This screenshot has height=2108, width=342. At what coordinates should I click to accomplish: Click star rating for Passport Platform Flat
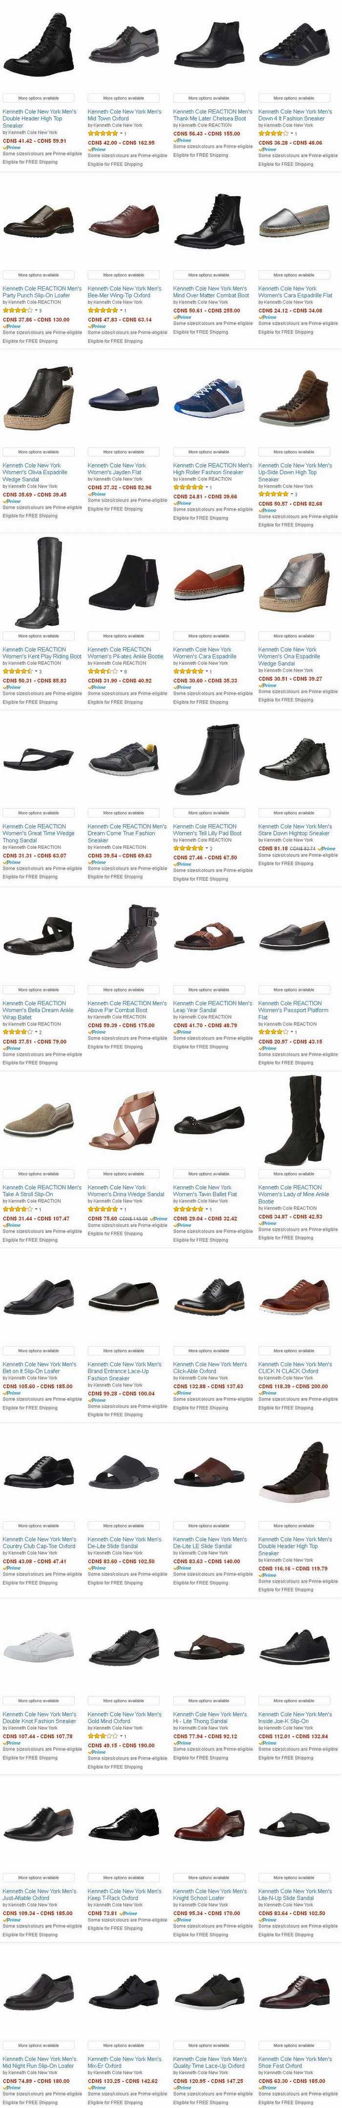coord(273,1032)
